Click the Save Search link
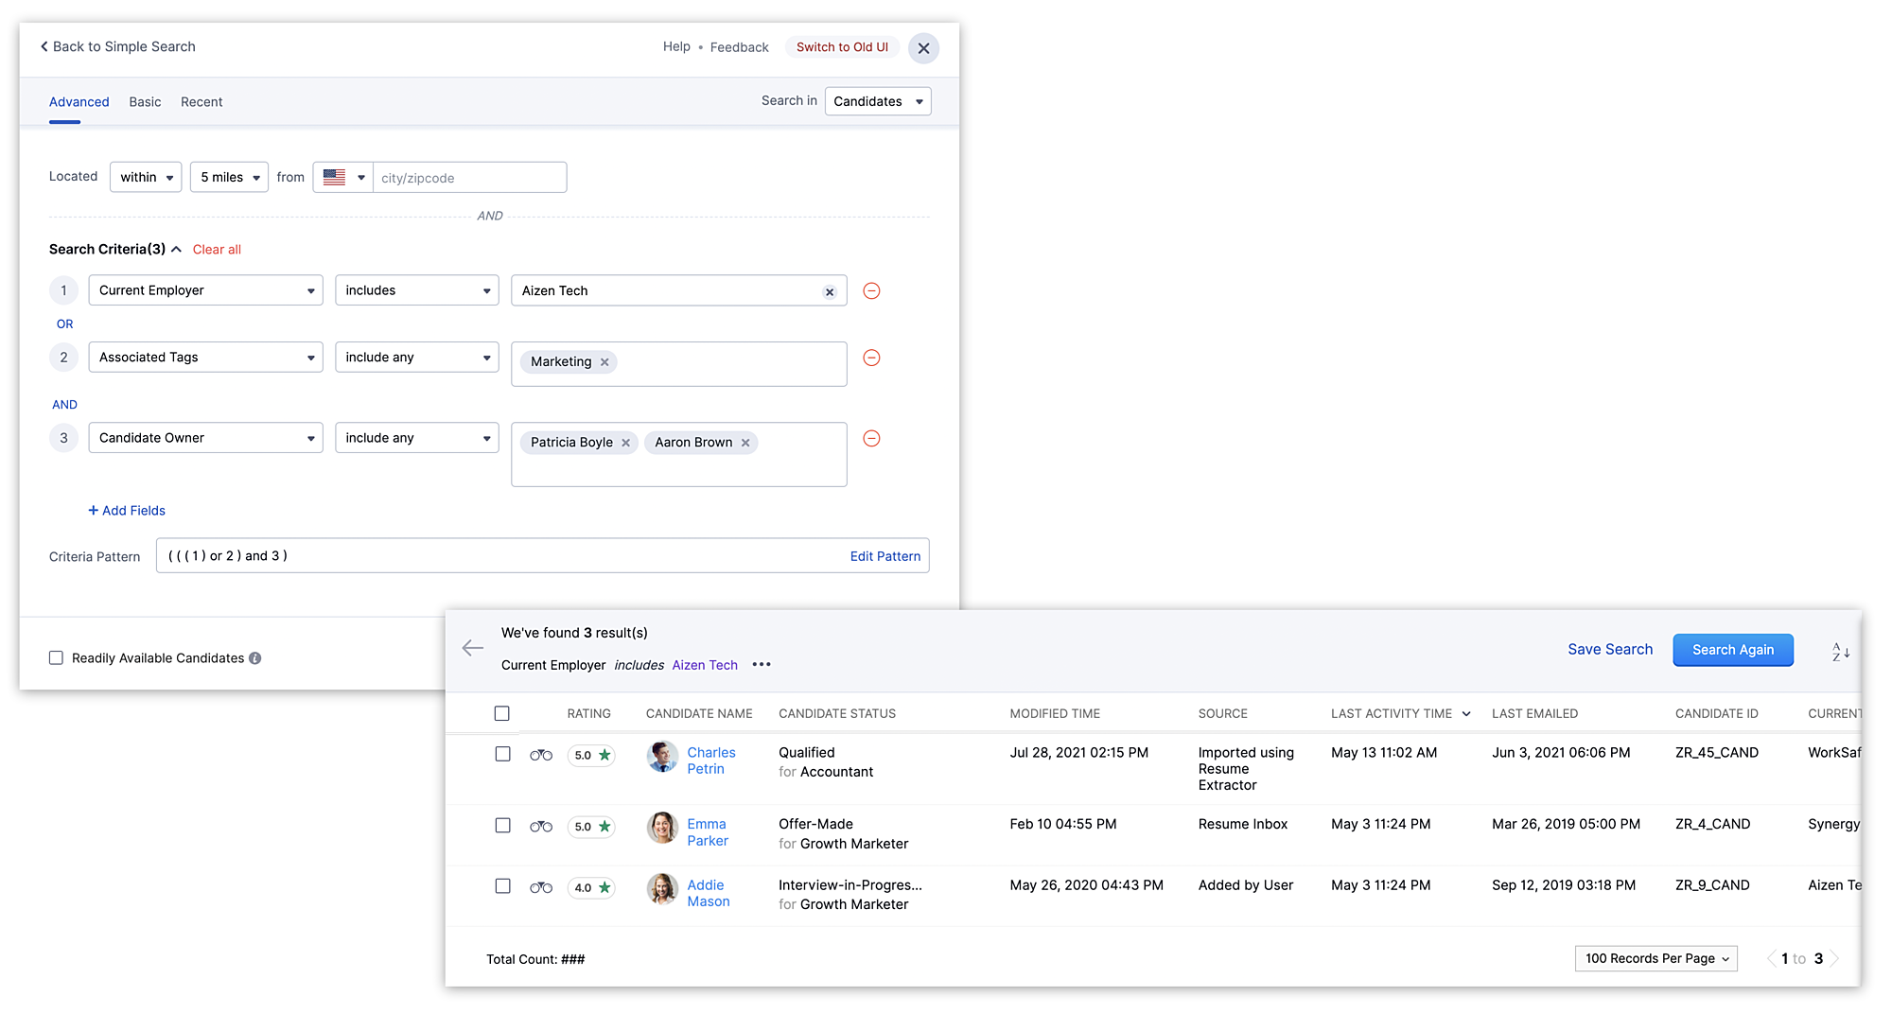This screenshot has height=1014, width=1892. [x=1609, y=650]
